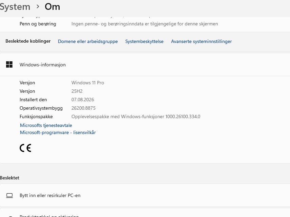The image size is (290, 217).
Task: Select the Windows 11 Pro value
Action: click(x=88, y=83)
